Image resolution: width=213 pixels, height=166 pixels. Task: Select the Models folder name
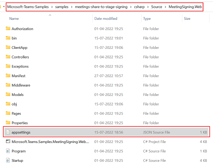point(17,95)
